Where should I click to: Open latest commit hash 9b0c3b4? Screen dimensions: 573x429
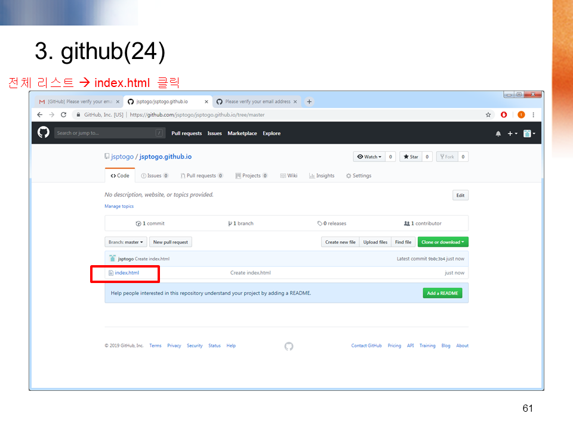pyautogui.click(x=436, y=259)
